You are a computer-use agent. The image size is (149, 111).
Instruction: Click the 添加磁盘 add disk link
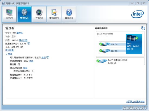pos(9,50)
